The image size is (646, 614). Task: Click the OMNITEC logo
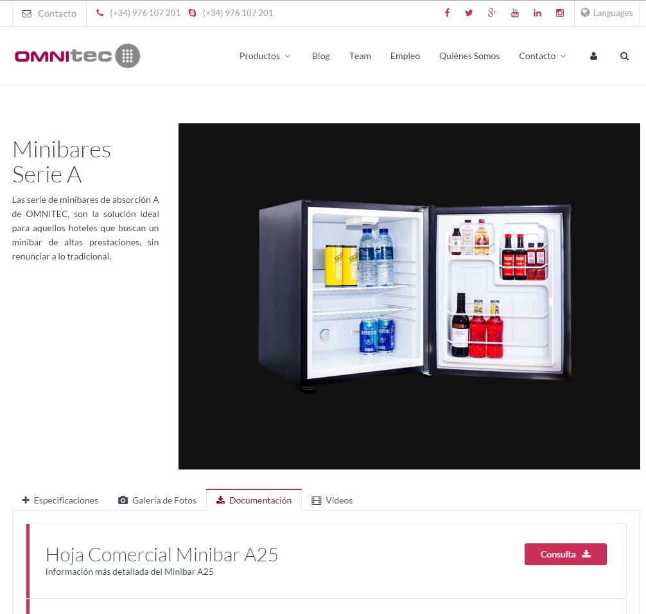click(x=77, y=56)
